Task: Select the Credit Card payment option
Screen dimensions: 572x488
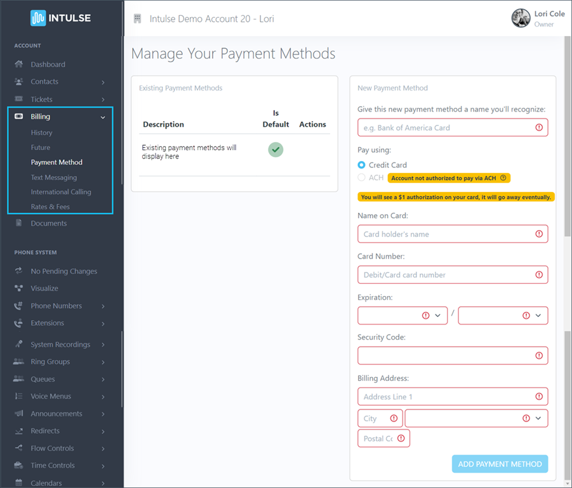Action: click(362, 165)
